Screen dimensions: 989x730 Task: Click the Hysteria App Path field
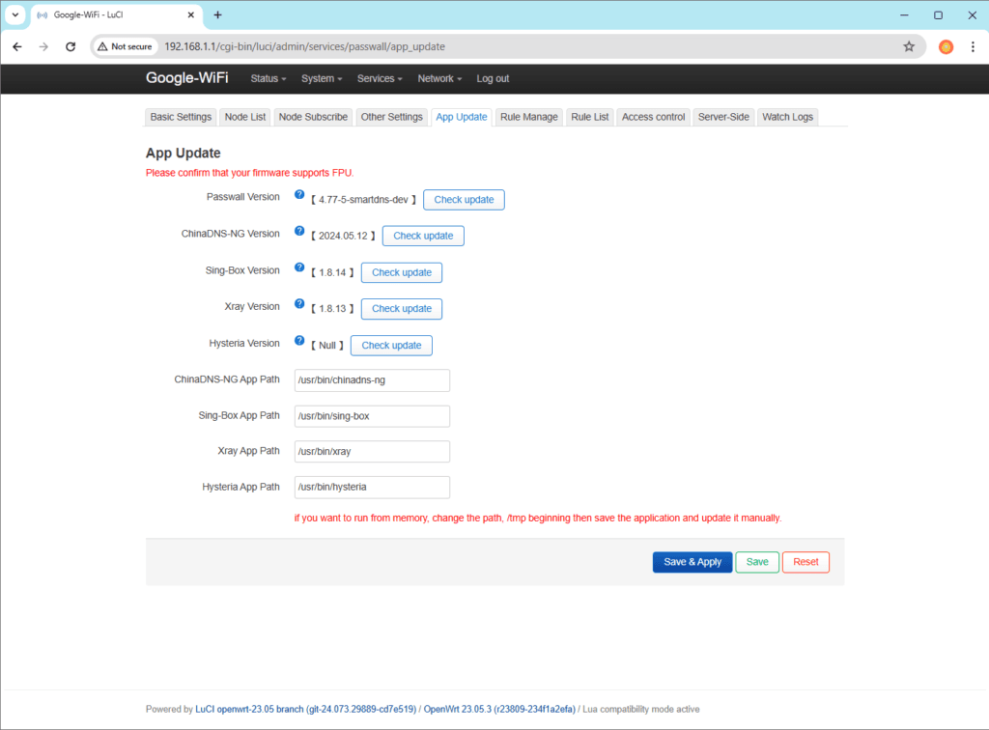pos(372,488)
